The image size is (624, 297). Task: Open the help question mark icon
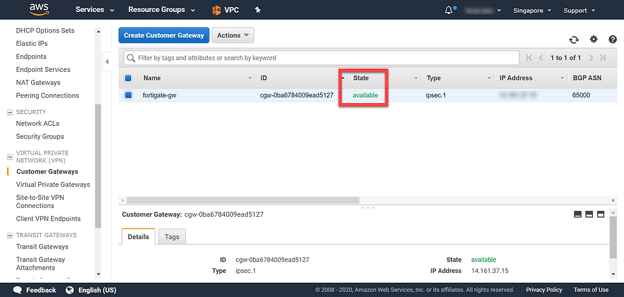(613, 39)
